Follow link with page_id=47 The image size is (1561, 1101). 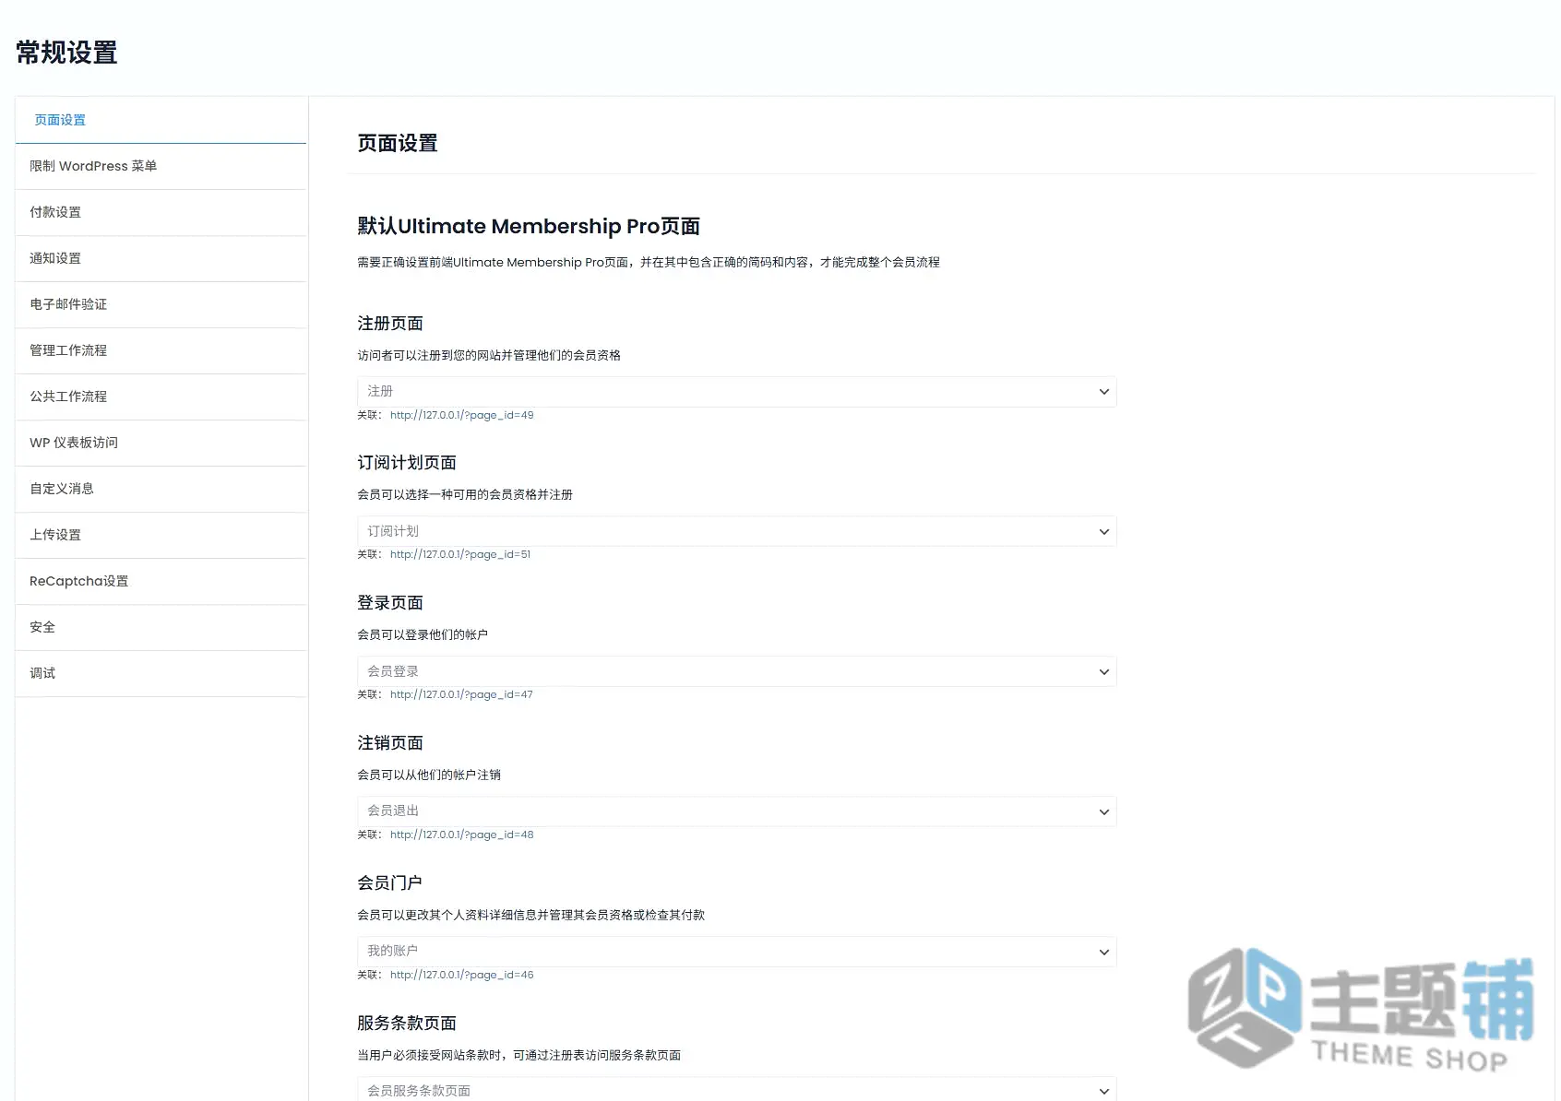pyautogui.click(x=461, y=694)
